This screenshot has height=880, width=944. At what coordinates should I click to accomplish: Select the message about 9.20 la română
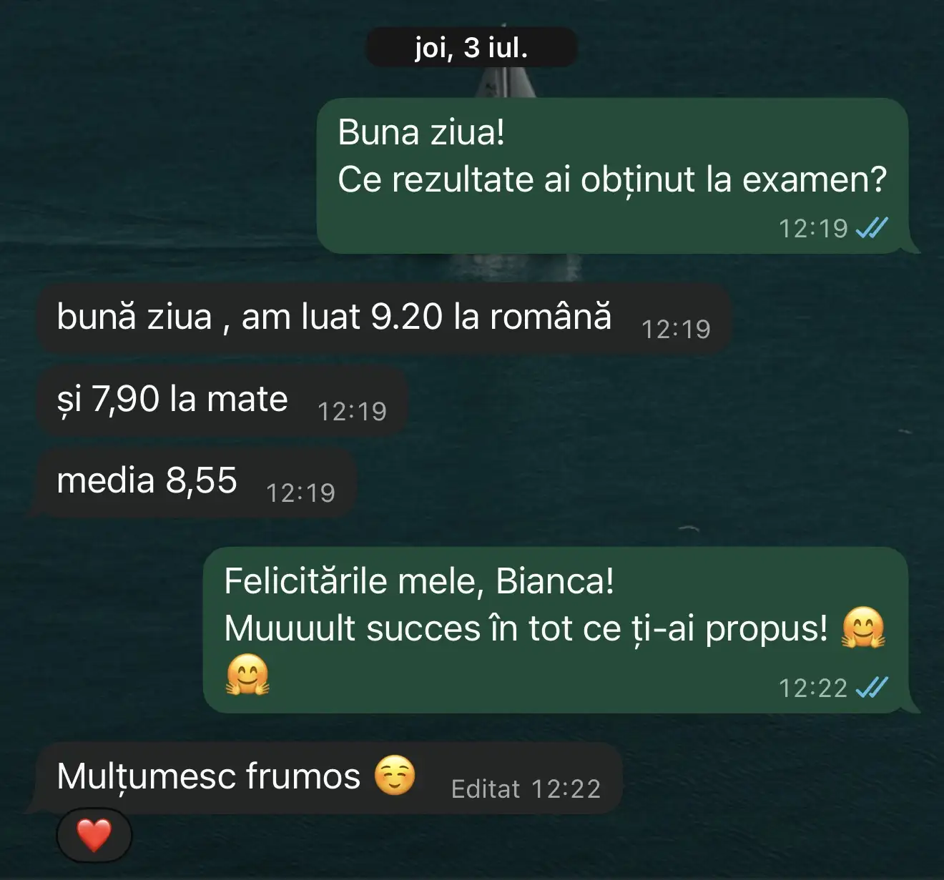[x=383, y=318]
